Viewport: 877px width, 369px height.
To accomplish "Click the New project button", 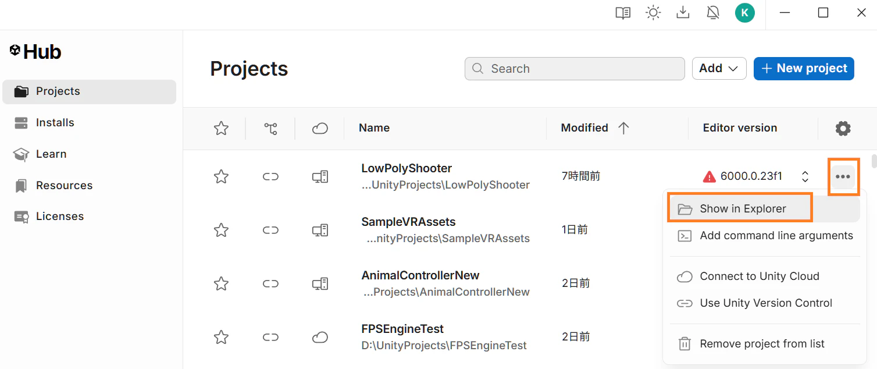I will pyautogui.click(x=804, y=69).
